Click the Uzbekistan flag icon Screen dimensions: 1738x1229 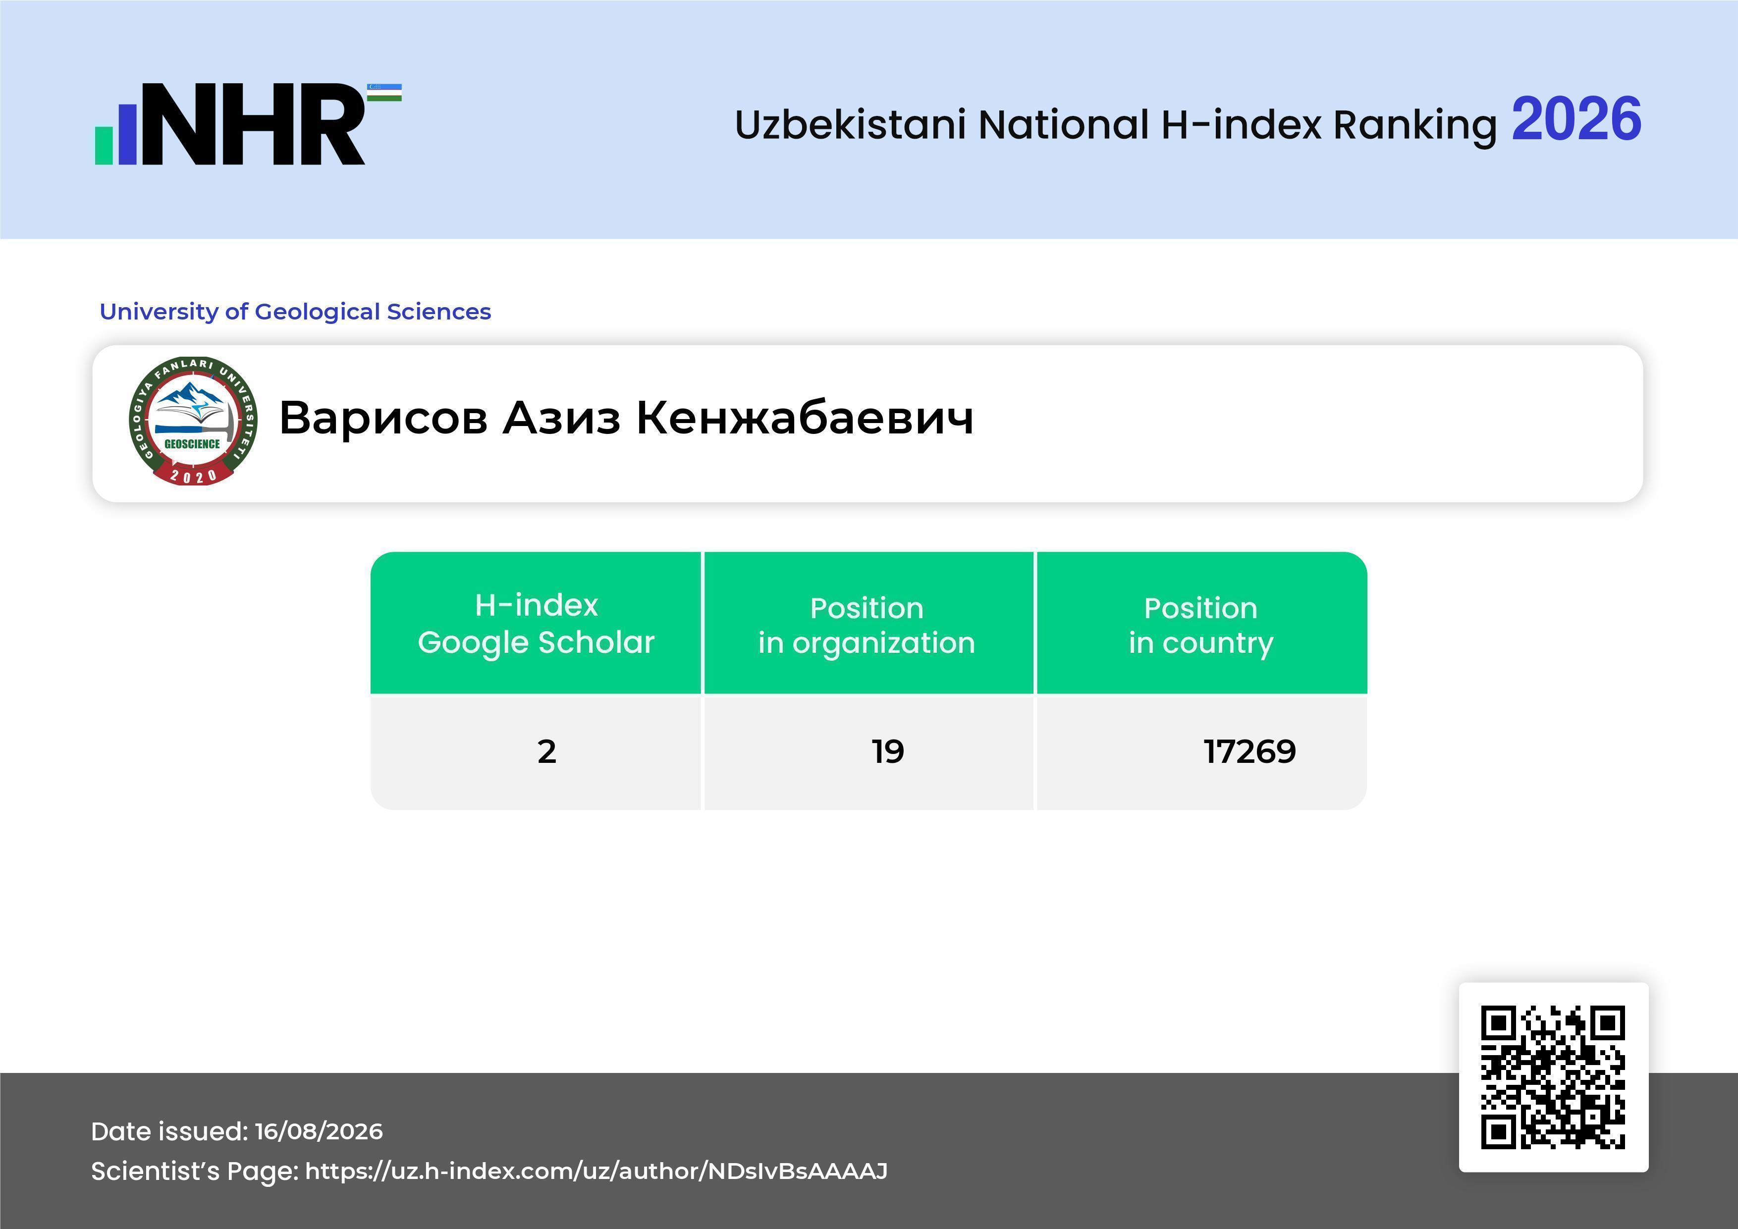tap(384, 92)
